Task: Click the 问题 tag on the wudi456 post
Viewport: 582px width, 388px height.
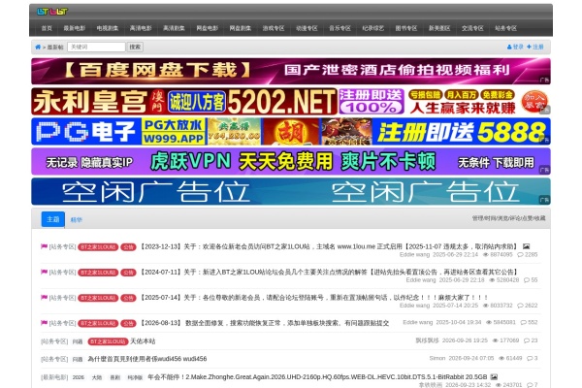Action: click(x=78, y=360)
